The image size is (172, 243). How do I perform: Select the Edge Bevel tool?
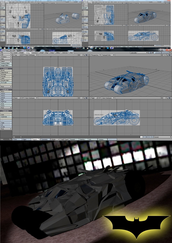6,72
